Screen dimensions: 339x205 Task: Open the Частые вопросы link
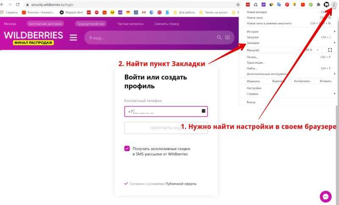131,24
